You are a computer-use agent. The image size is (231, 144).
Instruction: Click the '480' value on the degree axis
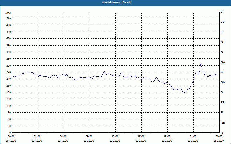(x=9, y=25)
